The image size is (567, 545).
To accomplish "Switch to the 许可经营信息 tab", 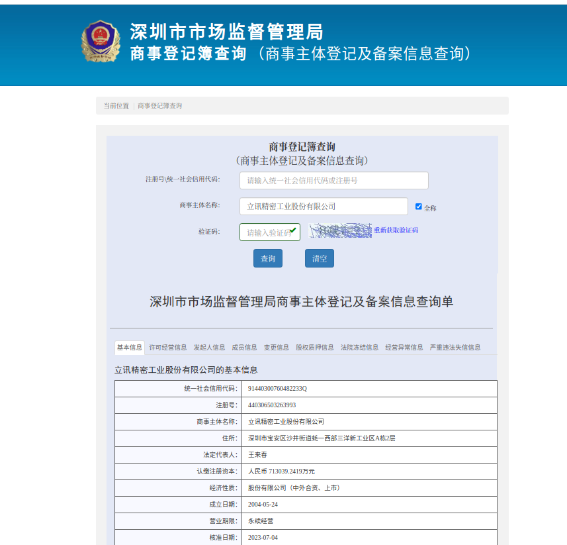I will click(x=168, y=348).
